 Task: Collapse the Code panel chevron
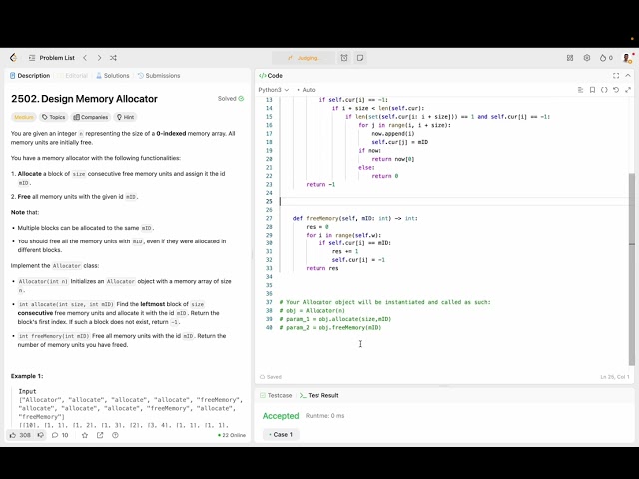coord(628,76)
